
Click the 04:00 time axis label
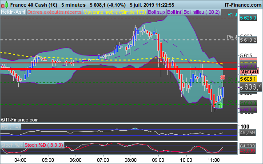click(20, 160)
